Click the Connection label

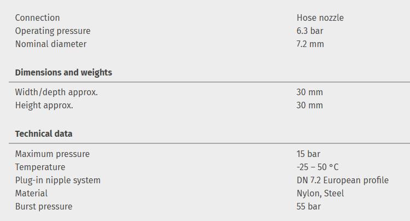pyautogui.click(x=37, y=18)
